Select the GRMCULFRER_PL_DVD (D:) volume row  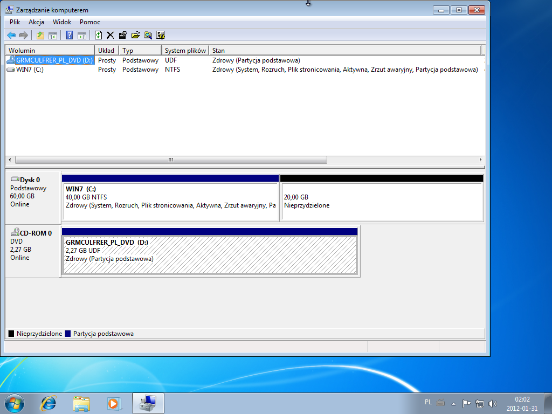(x=245, y=60)
